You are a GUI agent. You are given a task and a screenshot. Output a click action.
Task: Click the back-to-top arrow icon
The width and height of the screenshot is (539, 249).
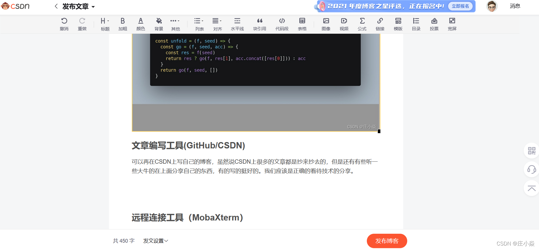(x=532, y=188)
